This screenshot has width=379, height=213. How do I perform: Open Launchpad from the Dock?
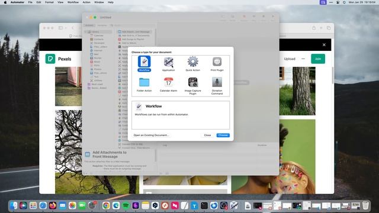click(33, 205)
